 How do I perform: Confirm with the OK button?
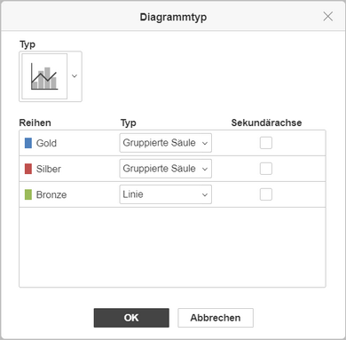131,318
